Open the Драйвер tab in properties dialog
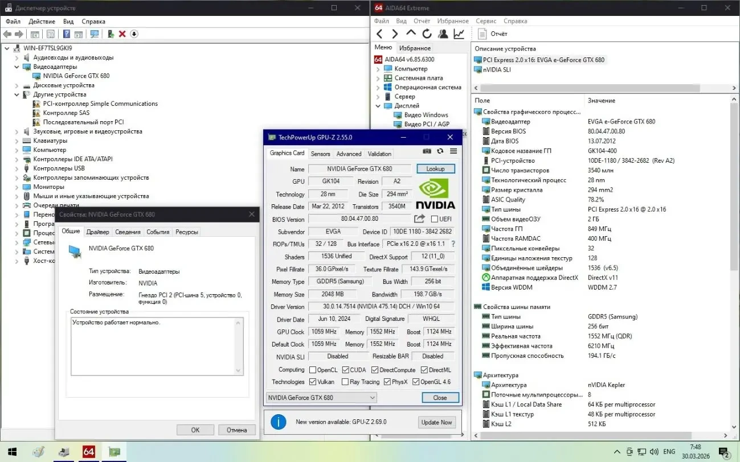The image size is (740, 462). [x=97, y=232]
